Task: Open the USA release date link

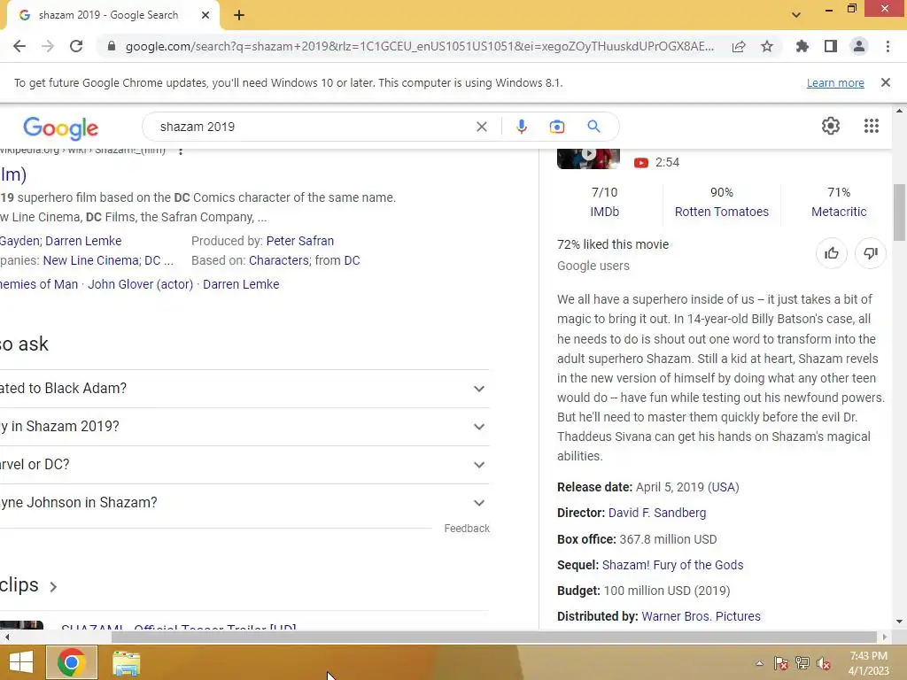Action: (x=723, y=488)
